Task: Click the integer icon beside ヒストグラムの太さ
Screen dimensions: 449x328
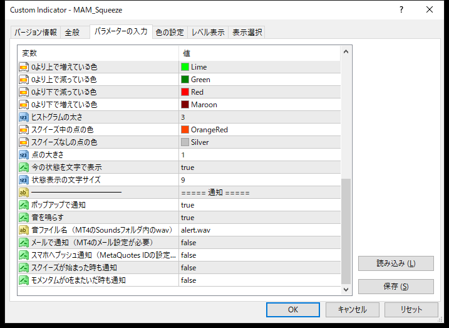Action: [24, 117]
